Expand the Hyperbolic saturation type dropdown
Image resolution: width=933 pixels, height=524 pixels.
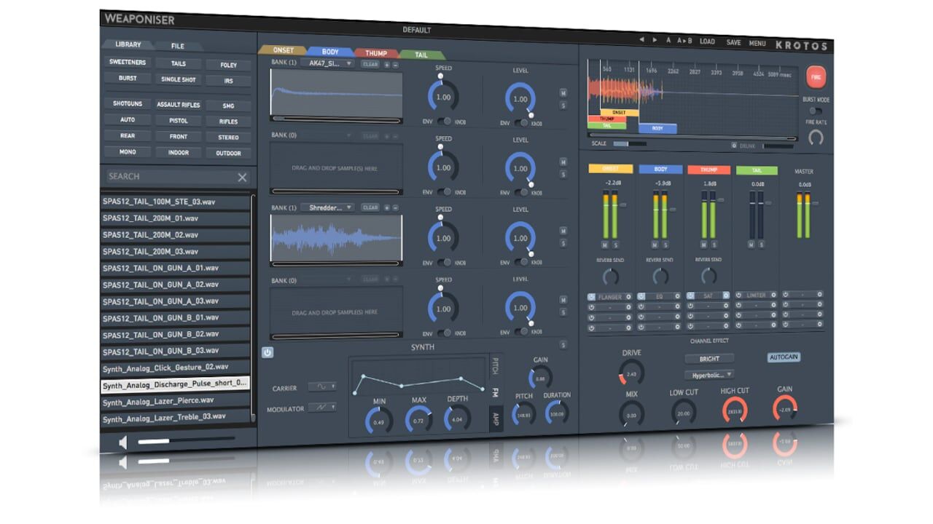click(x=708, y=375)
